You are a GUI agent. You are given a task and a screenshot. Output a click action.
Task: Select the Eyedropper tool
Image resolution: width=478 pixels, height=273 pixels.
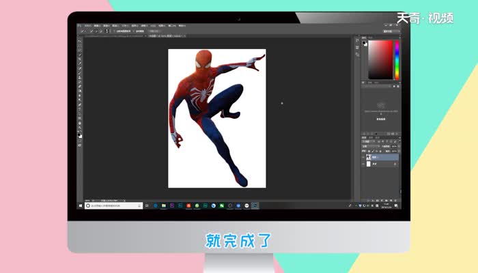[80, 63]
